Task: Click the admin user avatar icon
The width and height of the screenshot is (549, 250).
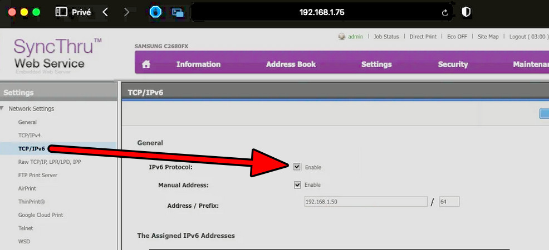Action: pyautogui.click(x=342, y=36)
